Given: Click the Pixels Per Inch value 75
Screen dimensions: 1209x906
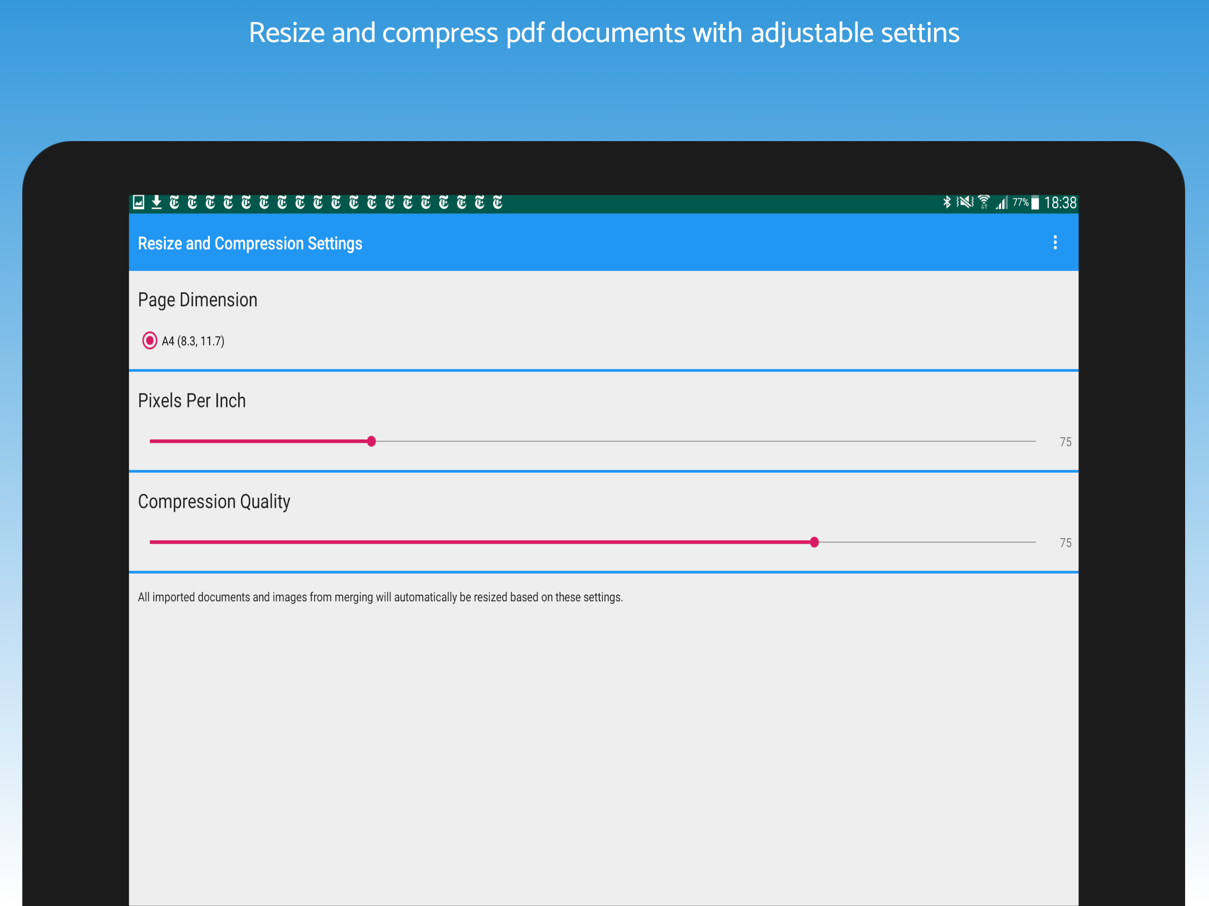Looking at the screenshot, I should click(1065, 441).
